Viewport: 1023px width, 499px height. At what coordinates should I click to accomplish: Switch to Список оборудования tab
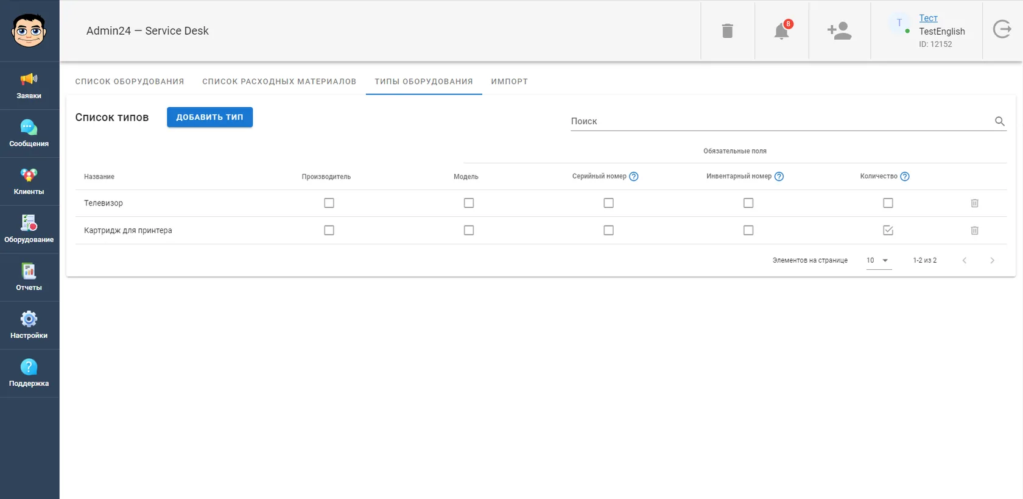(x=130, y=82)
